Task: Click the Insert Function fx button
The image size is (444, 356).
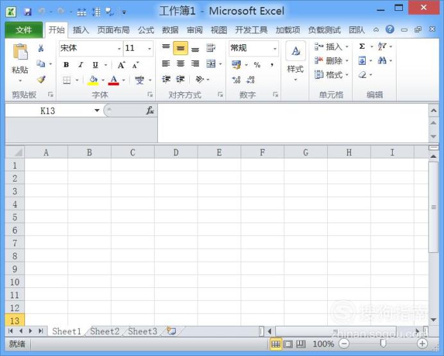Action: click(x=149, y=110)
